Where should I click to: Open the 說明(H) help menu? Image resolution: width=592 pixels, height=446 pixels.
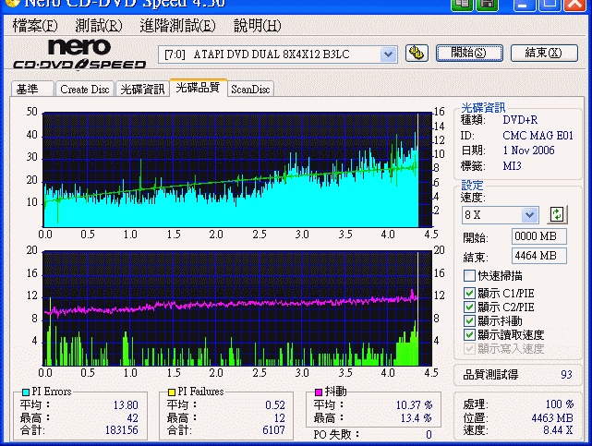tap(257, 26)
